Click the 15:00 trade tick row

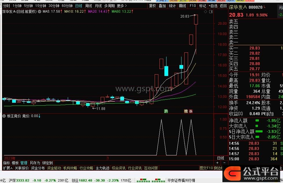click(256, 159)
